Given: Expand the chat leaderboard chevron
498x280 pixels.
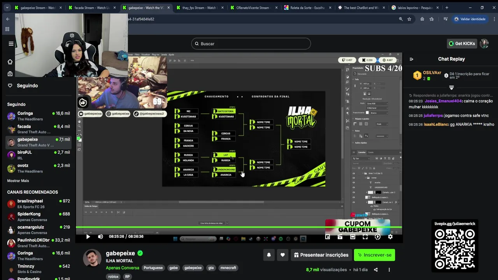Looking at the screenshot, I should click(451, 87).
